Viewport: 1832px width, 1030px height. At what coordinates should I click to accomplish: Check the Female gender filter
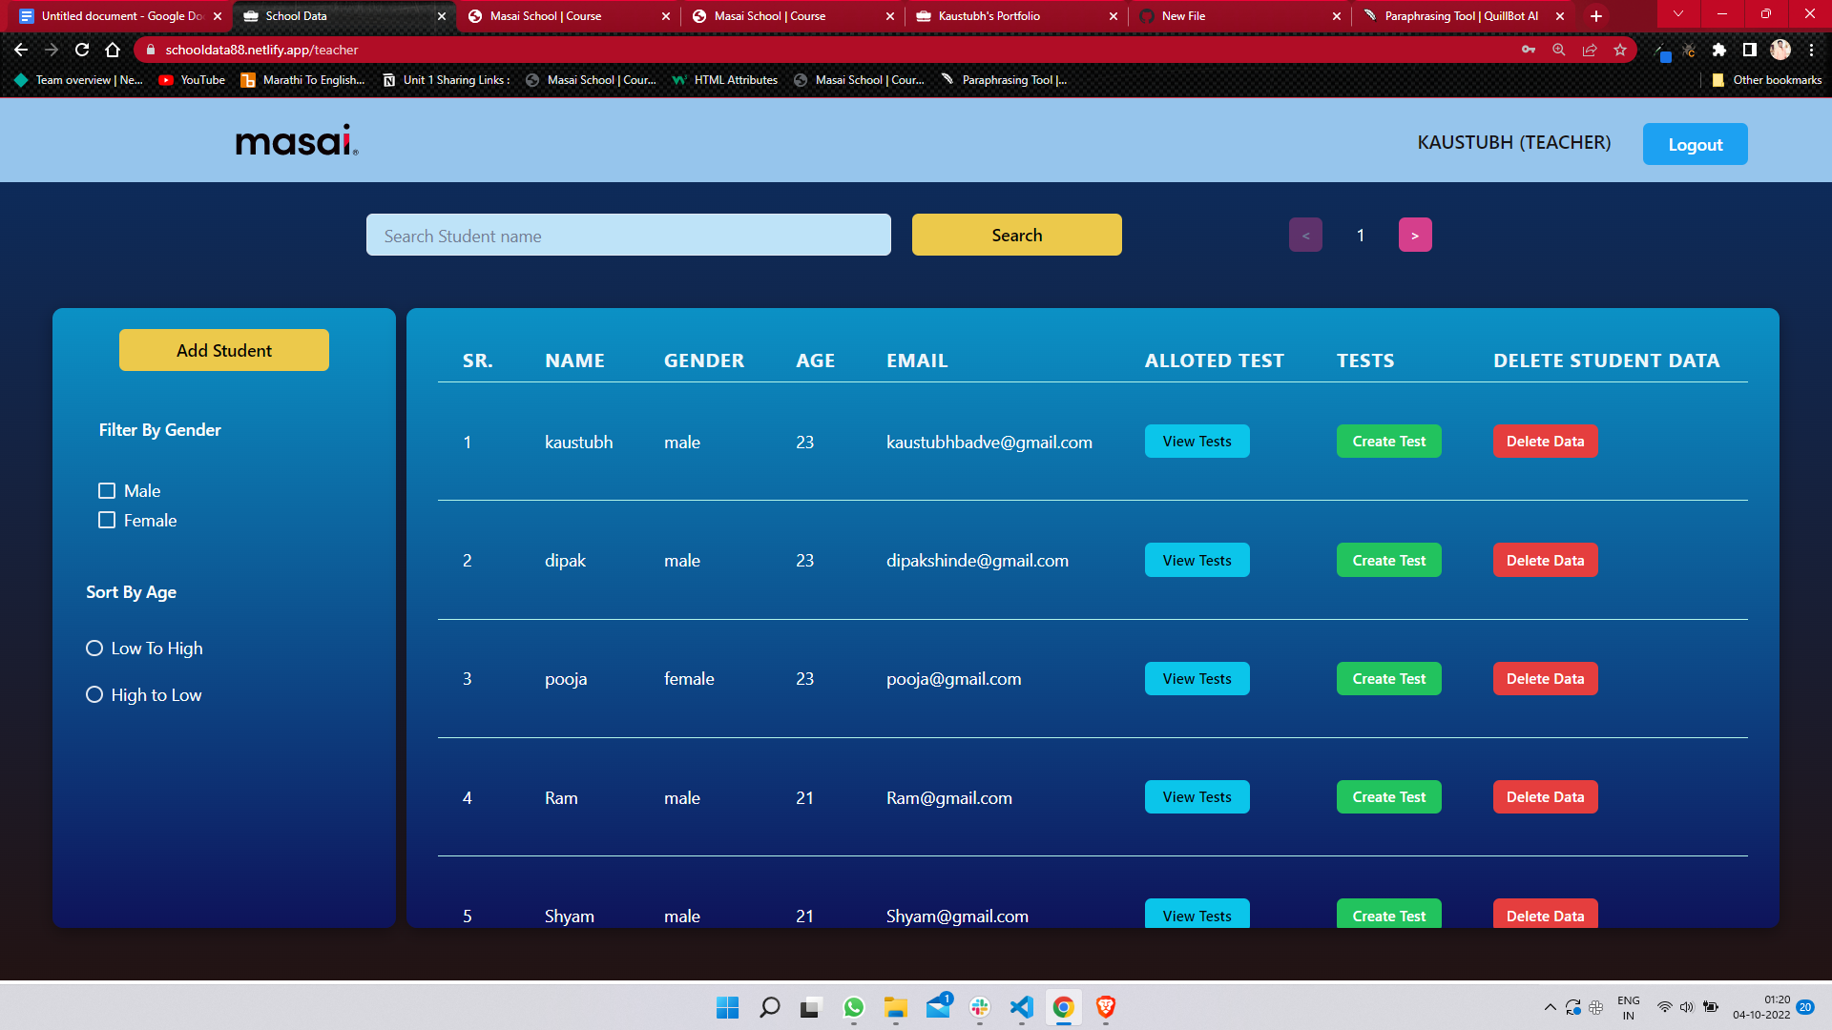pos(106,520)
